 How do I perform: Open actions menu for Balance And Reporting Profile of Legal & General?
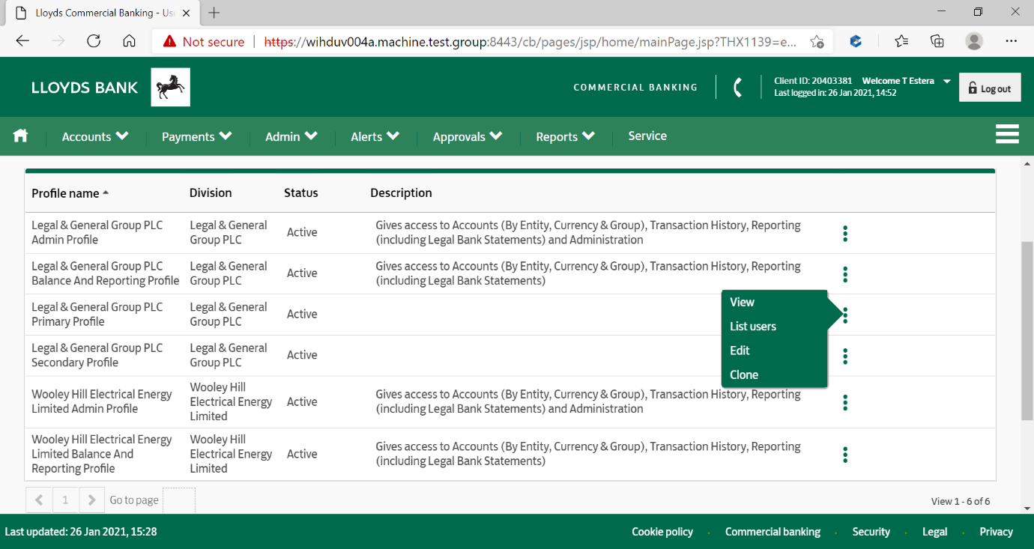[x=845, y=275]
